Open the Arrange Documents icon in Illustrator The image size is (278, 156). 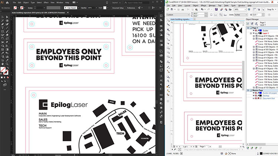pos(74,3)
